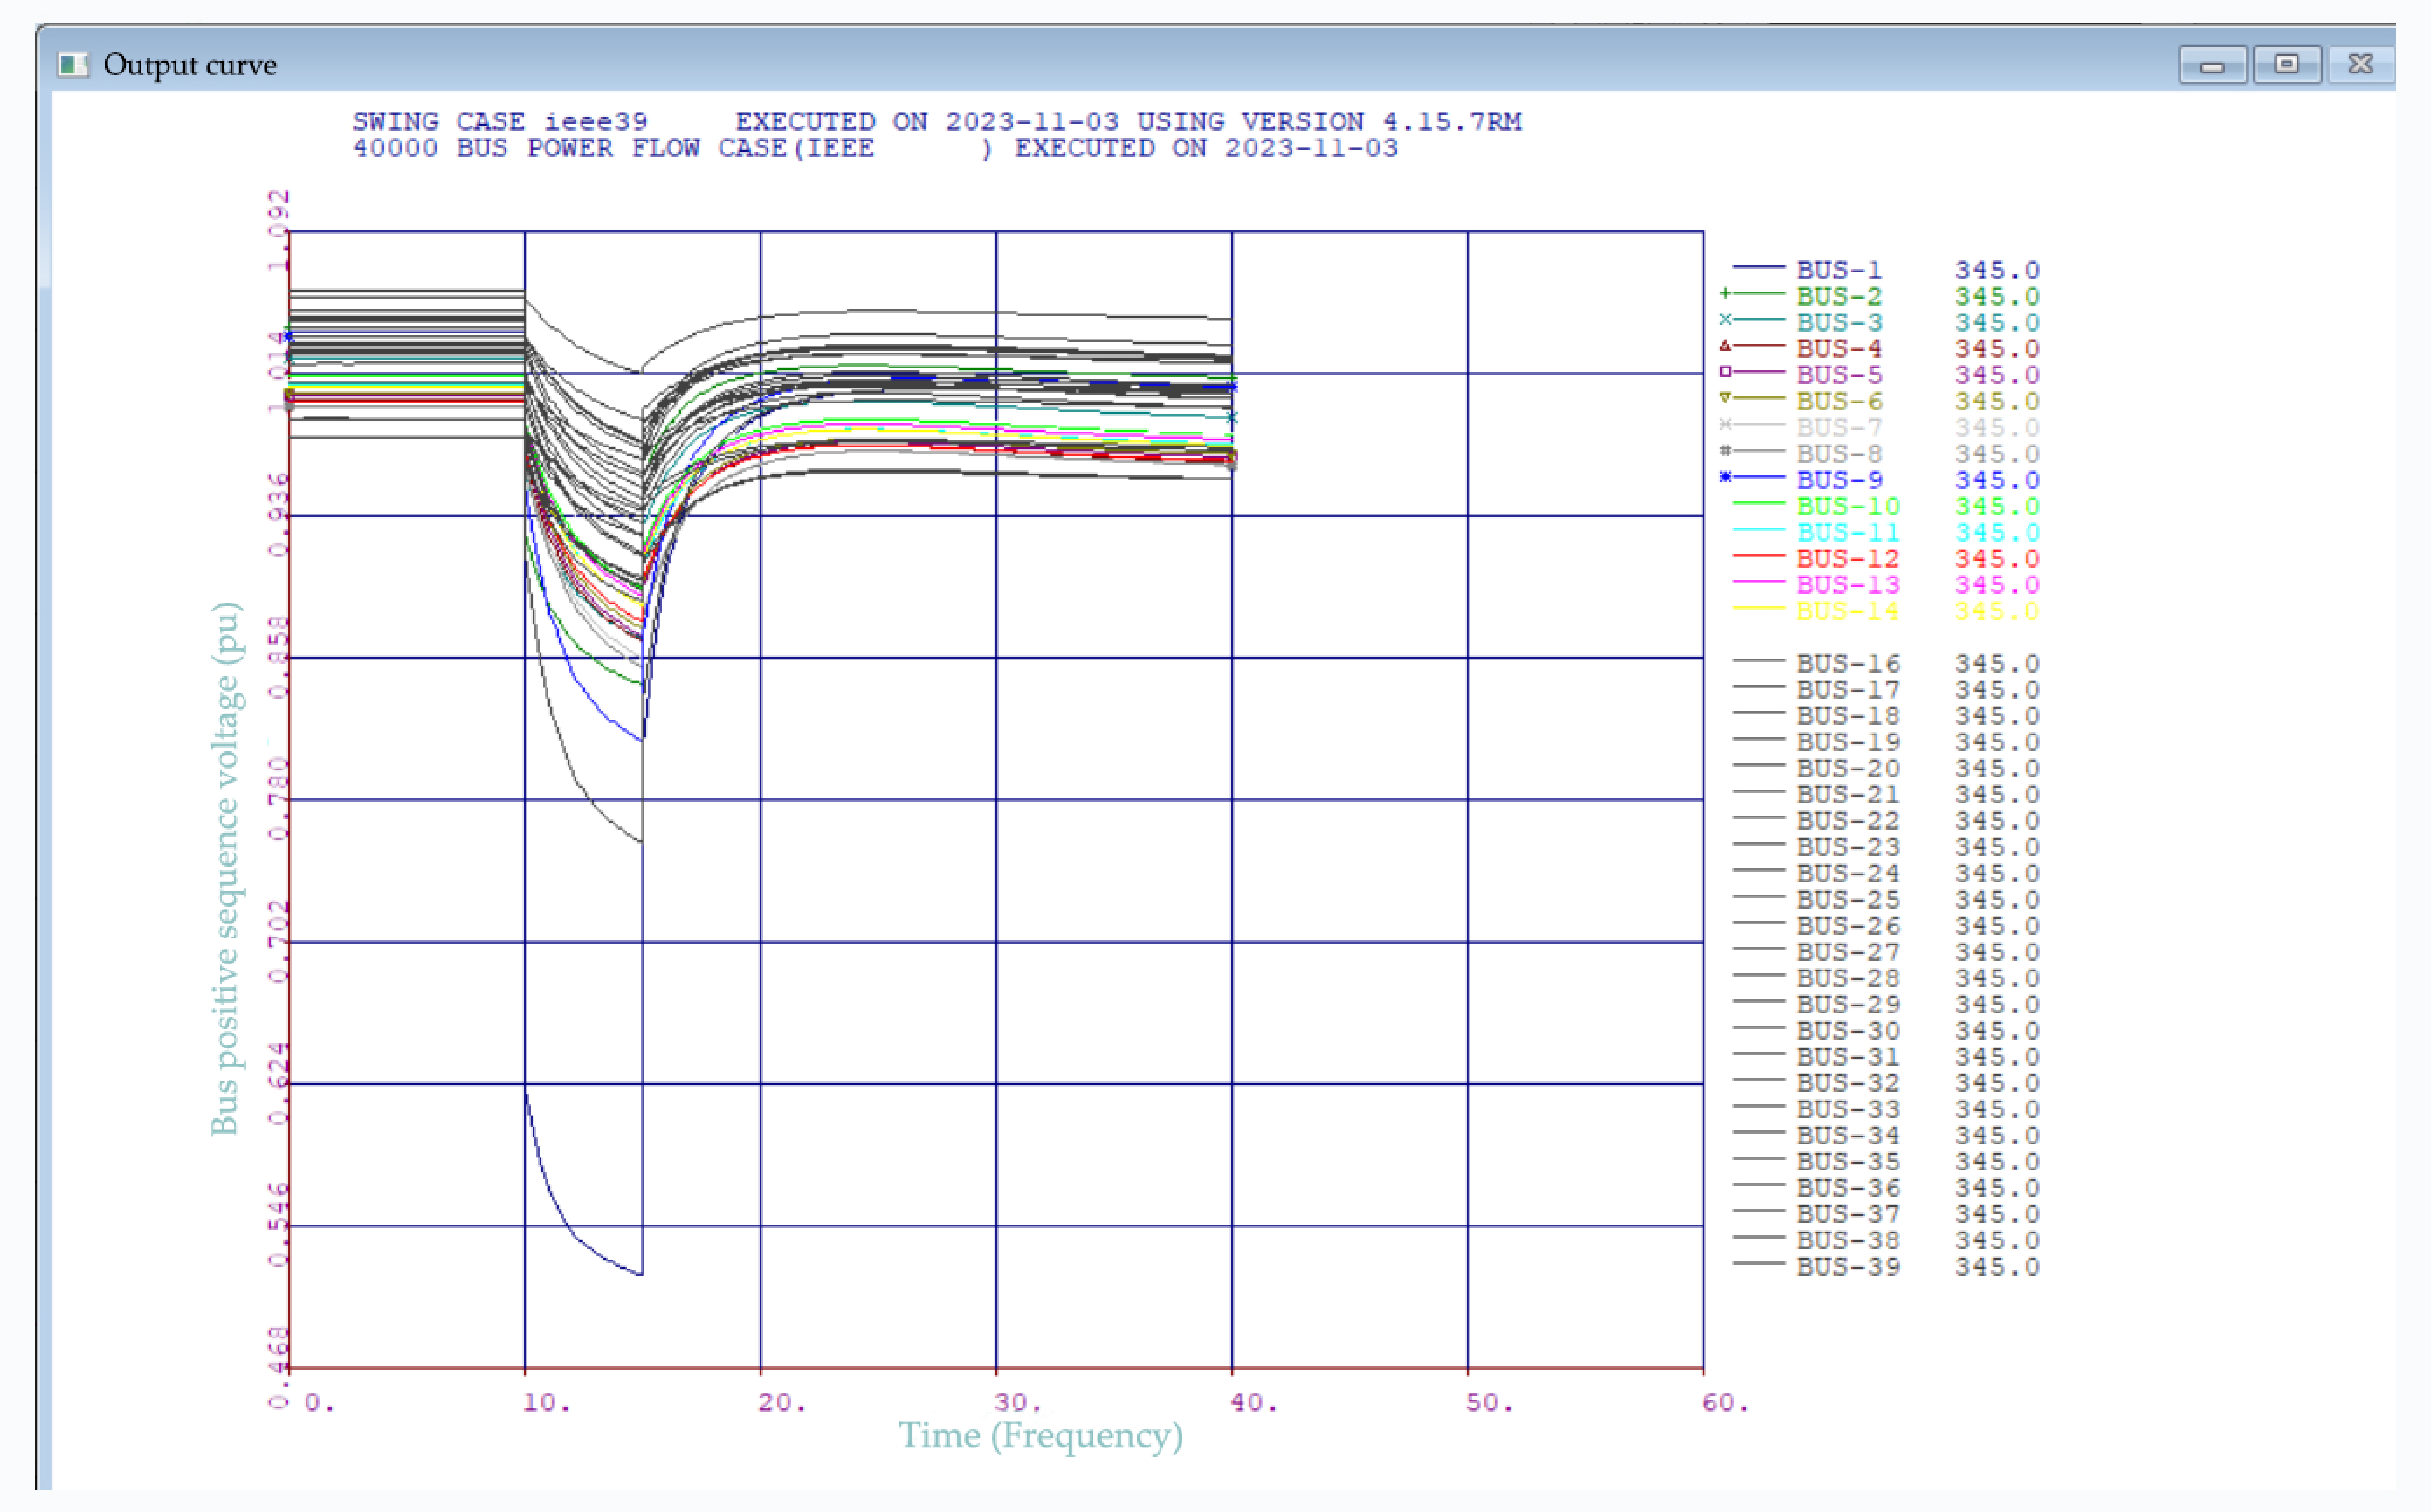Select the BUS-18 legend entry
The image size is (2431, 1512).
tap(1886, 716)
